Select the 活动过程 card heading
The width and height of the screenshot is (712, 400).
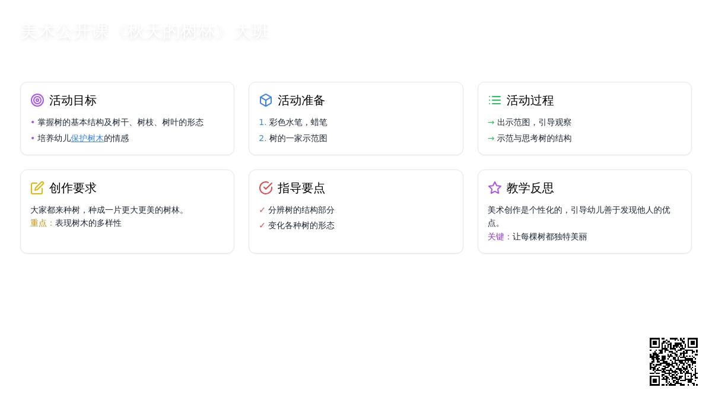530,100
